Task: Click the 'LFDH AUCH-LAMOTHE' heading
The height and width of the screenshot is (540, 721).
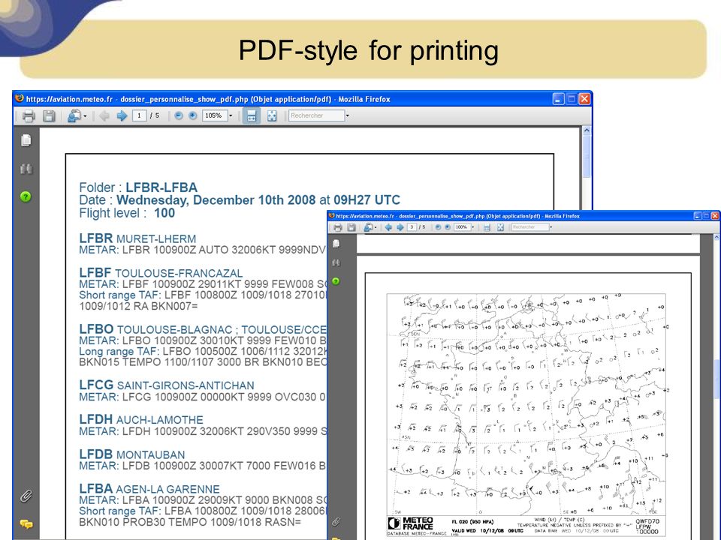Action: [141, 420]
